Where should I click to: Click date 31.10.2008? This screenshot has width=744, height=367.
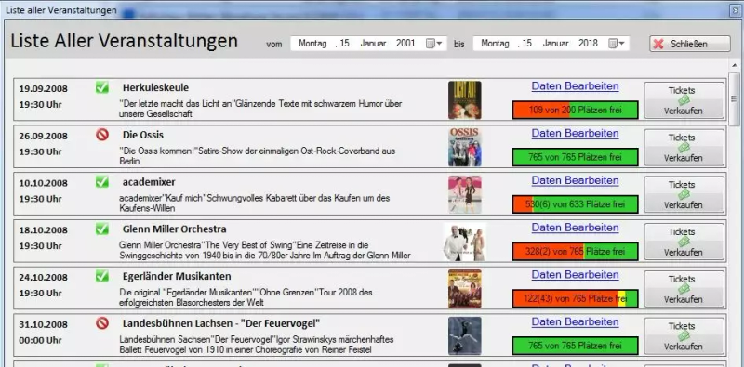click(43, 325)
